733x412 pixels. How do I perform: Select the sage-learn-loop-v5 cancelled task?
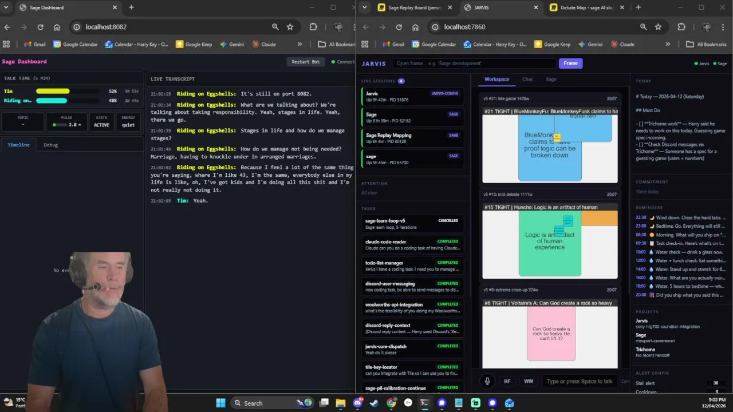click(x=412, y=224)
